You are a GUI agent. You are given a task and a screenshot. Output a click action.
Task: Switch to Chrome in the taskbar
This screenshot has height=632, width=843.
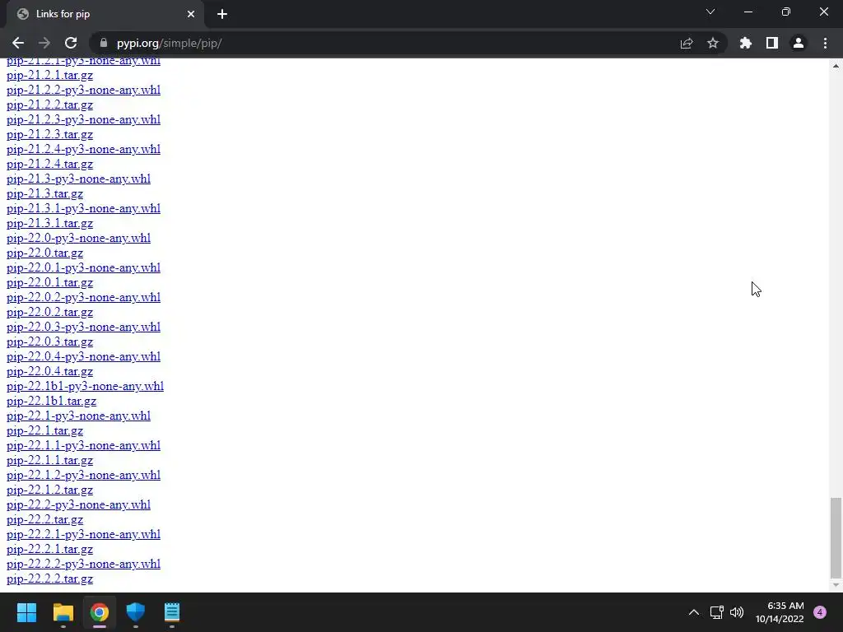click(x=100, y=612)
